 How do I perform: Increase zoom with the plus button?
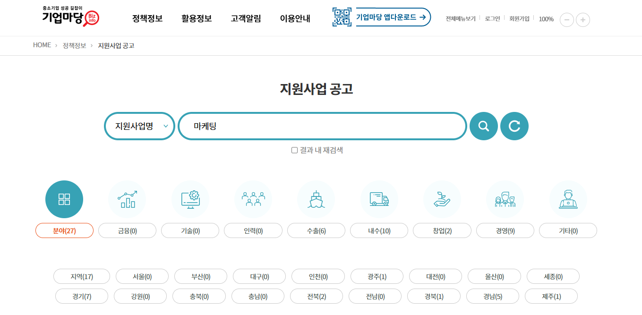(583, 19)
